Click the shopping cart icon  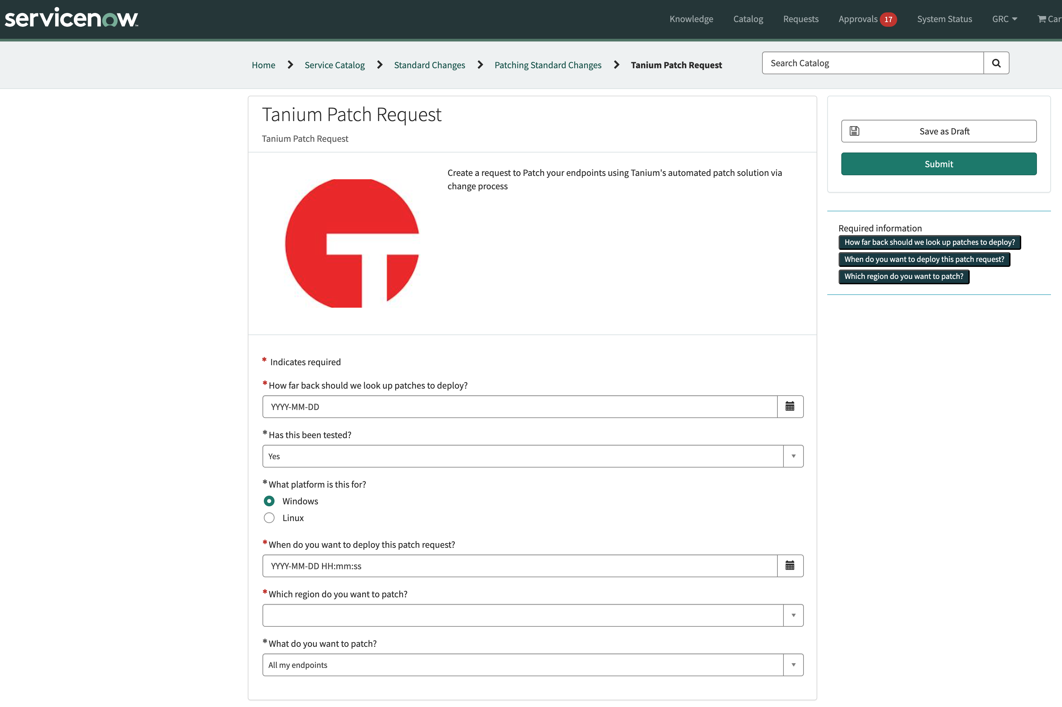point(1042,19)
